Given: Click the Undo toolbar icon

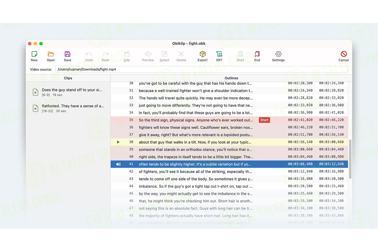Looking at the screenshot, I should (x=89, y=54).
